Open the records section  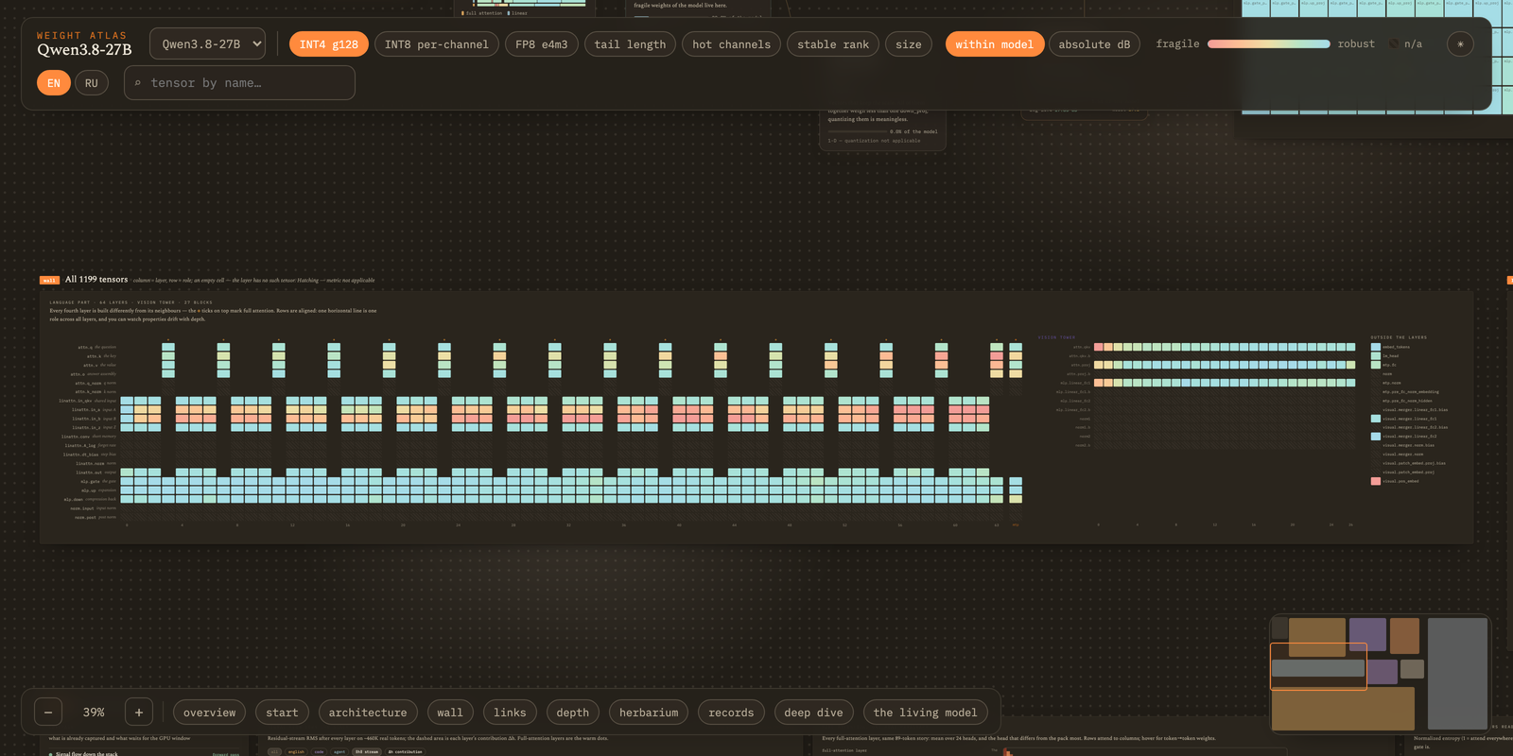click(x=731, y=713)
